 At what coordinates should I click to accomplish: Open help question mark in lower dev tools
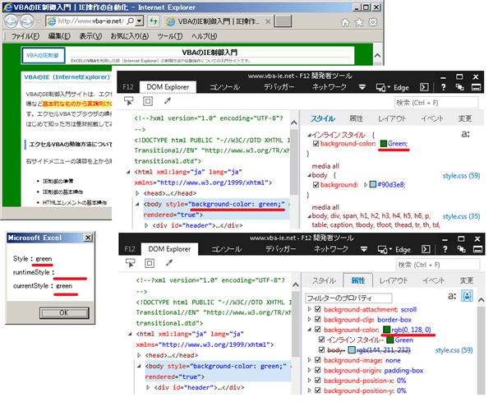pyautogui.click(x=445, y=249)
